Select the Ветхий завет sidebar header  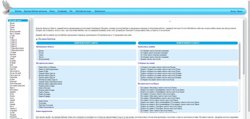18,21
